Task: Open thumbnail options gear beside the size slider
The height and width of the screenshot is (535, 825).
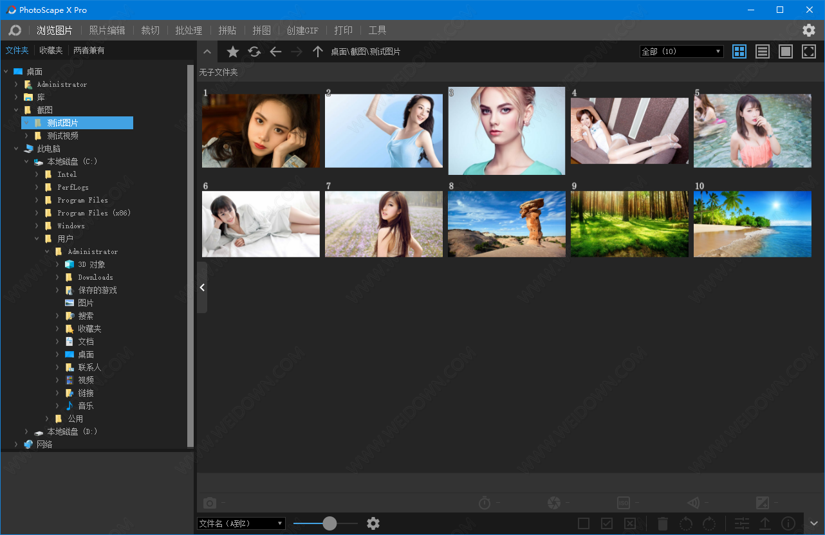Action: coord(373,523)
